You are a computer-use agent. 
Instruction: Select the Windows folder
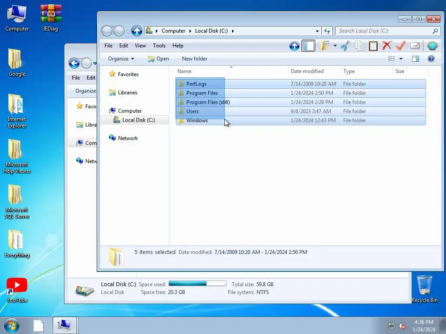tap(301, 120)
